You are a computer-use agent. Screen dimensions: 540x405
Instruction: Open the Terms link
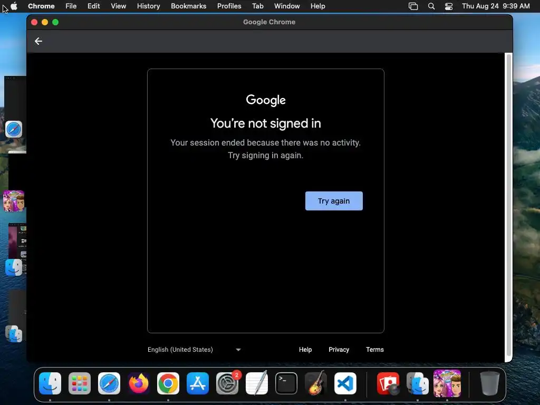(375, 350)
